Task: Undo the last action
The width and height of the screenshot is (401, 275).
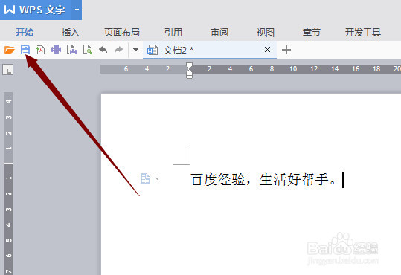Action: [103, 50]
